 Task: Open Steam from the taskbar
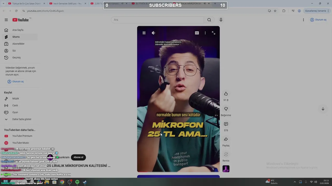click(85, 182)
